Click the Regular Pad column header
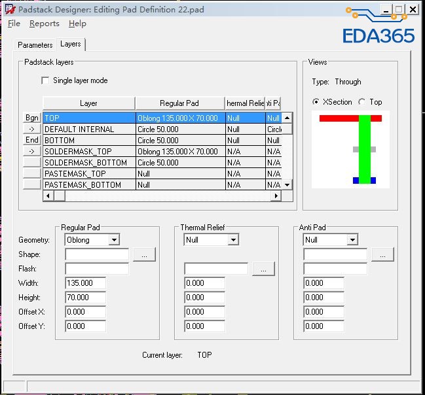This screenshot has width=425, height=395. coord(179,103)
